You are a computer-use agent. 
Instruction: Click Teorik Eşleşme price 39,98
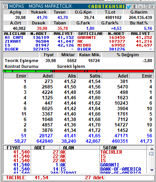tap(50, 61)
